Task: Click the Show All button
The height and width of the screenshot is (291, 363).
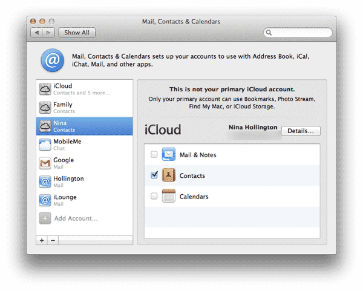Action: (x=77, y=33)
